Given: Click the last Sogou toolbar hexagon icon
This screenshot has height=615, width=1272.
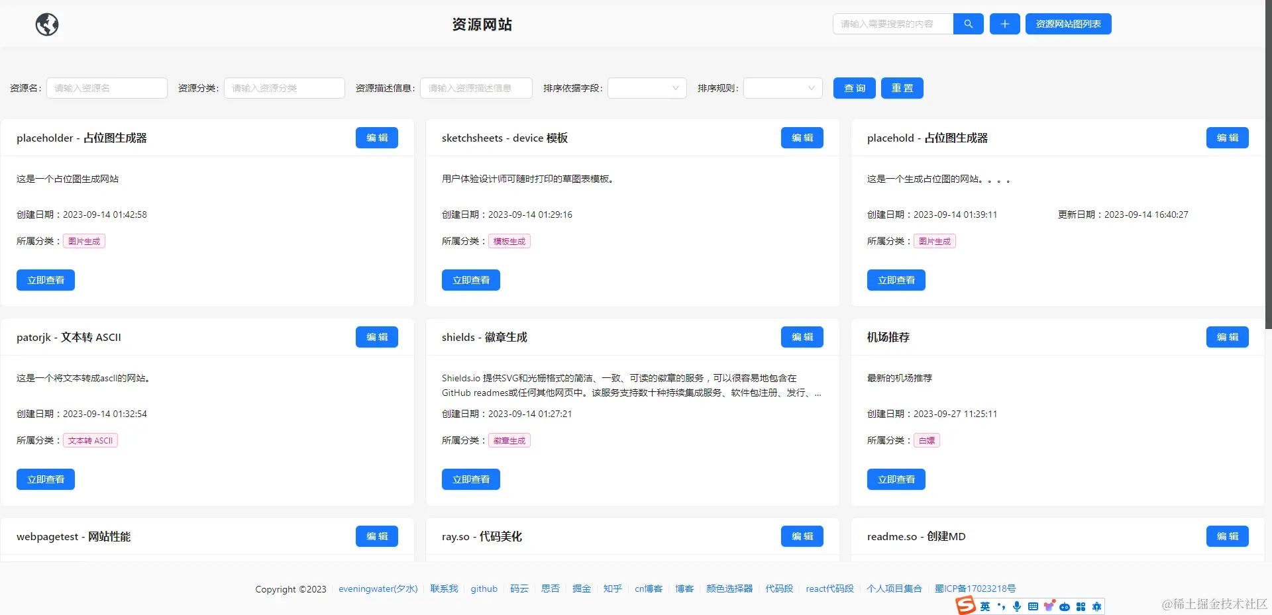Looking at the screenshot, I should tap(1096, 606).
